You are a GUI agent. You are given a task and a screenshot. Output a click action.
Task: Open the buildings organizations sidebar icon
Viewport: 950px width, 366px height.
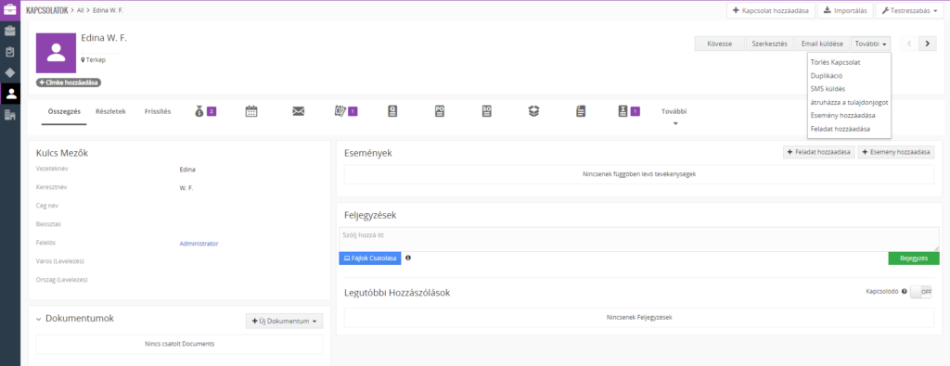pos(9,115)
